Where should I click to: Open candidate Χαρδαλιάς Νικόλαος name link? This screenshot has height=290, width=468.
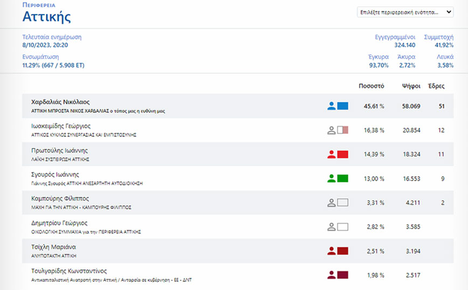tap(60, 102)
